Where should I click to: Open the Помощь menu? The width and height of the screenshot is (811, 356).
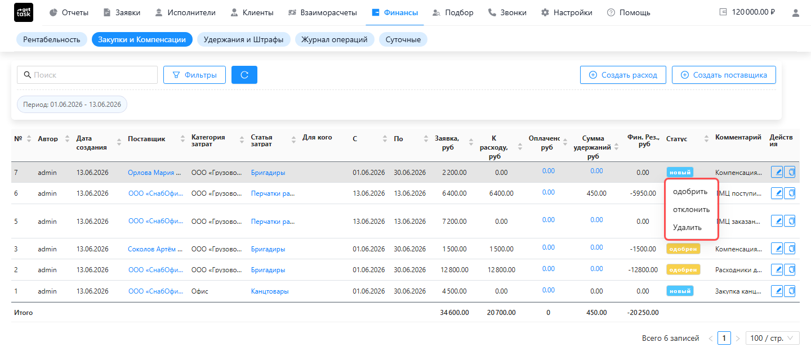629,12
